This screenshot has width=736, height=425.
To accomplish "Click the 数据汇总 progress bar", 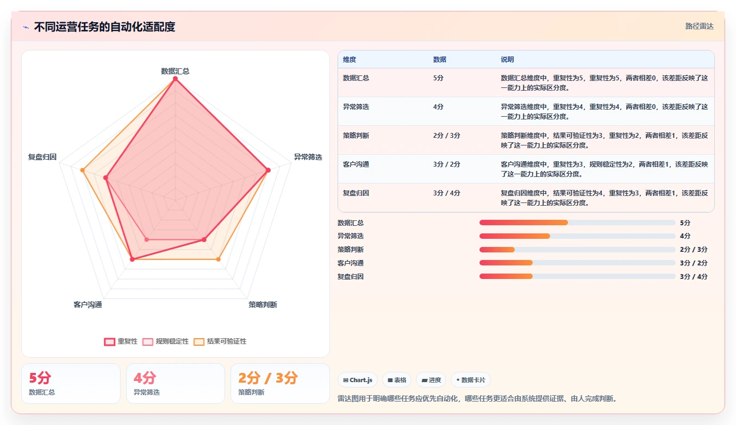I will tap(577, 223).
